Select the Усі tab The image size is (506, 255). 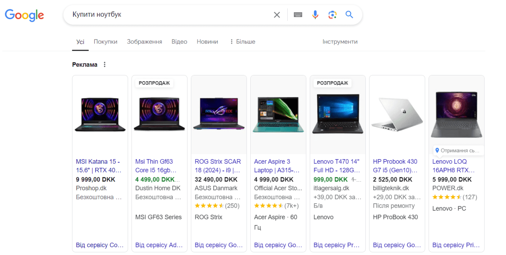click(80, 42)
